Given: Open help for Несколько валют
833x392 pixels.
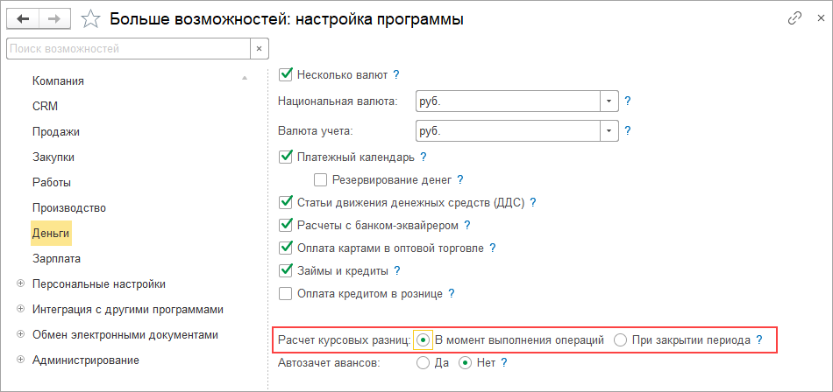Looking at the screenshot, I should 396,74.
